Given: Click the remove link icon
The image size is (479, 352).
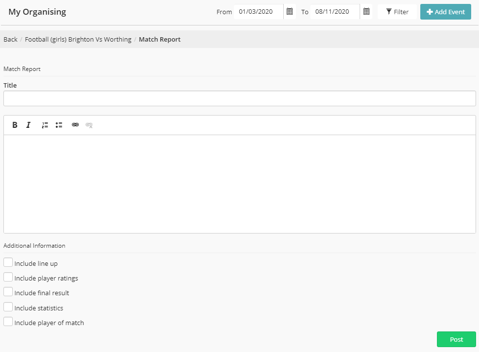Looking at the screenshot, I should [89, 125].
